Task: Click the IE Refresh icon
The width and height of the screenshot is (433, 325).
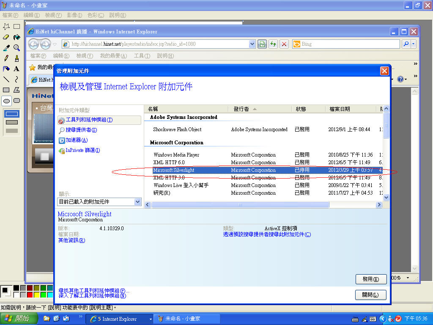Action: point(273,44)
